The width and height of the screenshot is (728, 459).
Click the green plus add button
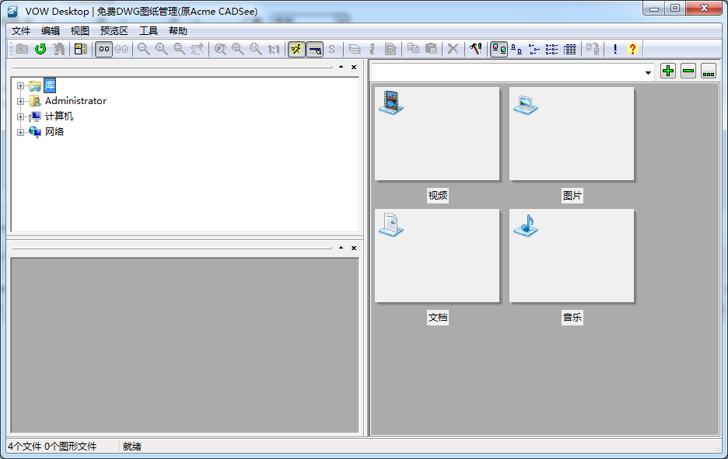coord(668,71)
